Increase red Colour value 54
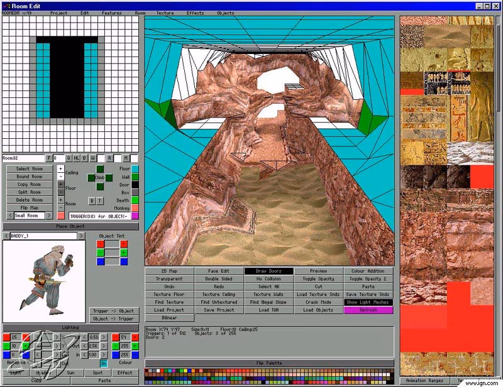The height and width of the screenshot is (387, 503). 135,337
